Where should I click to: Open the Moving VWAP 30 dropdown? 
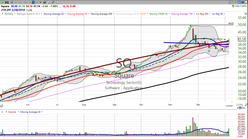[169, 14]
